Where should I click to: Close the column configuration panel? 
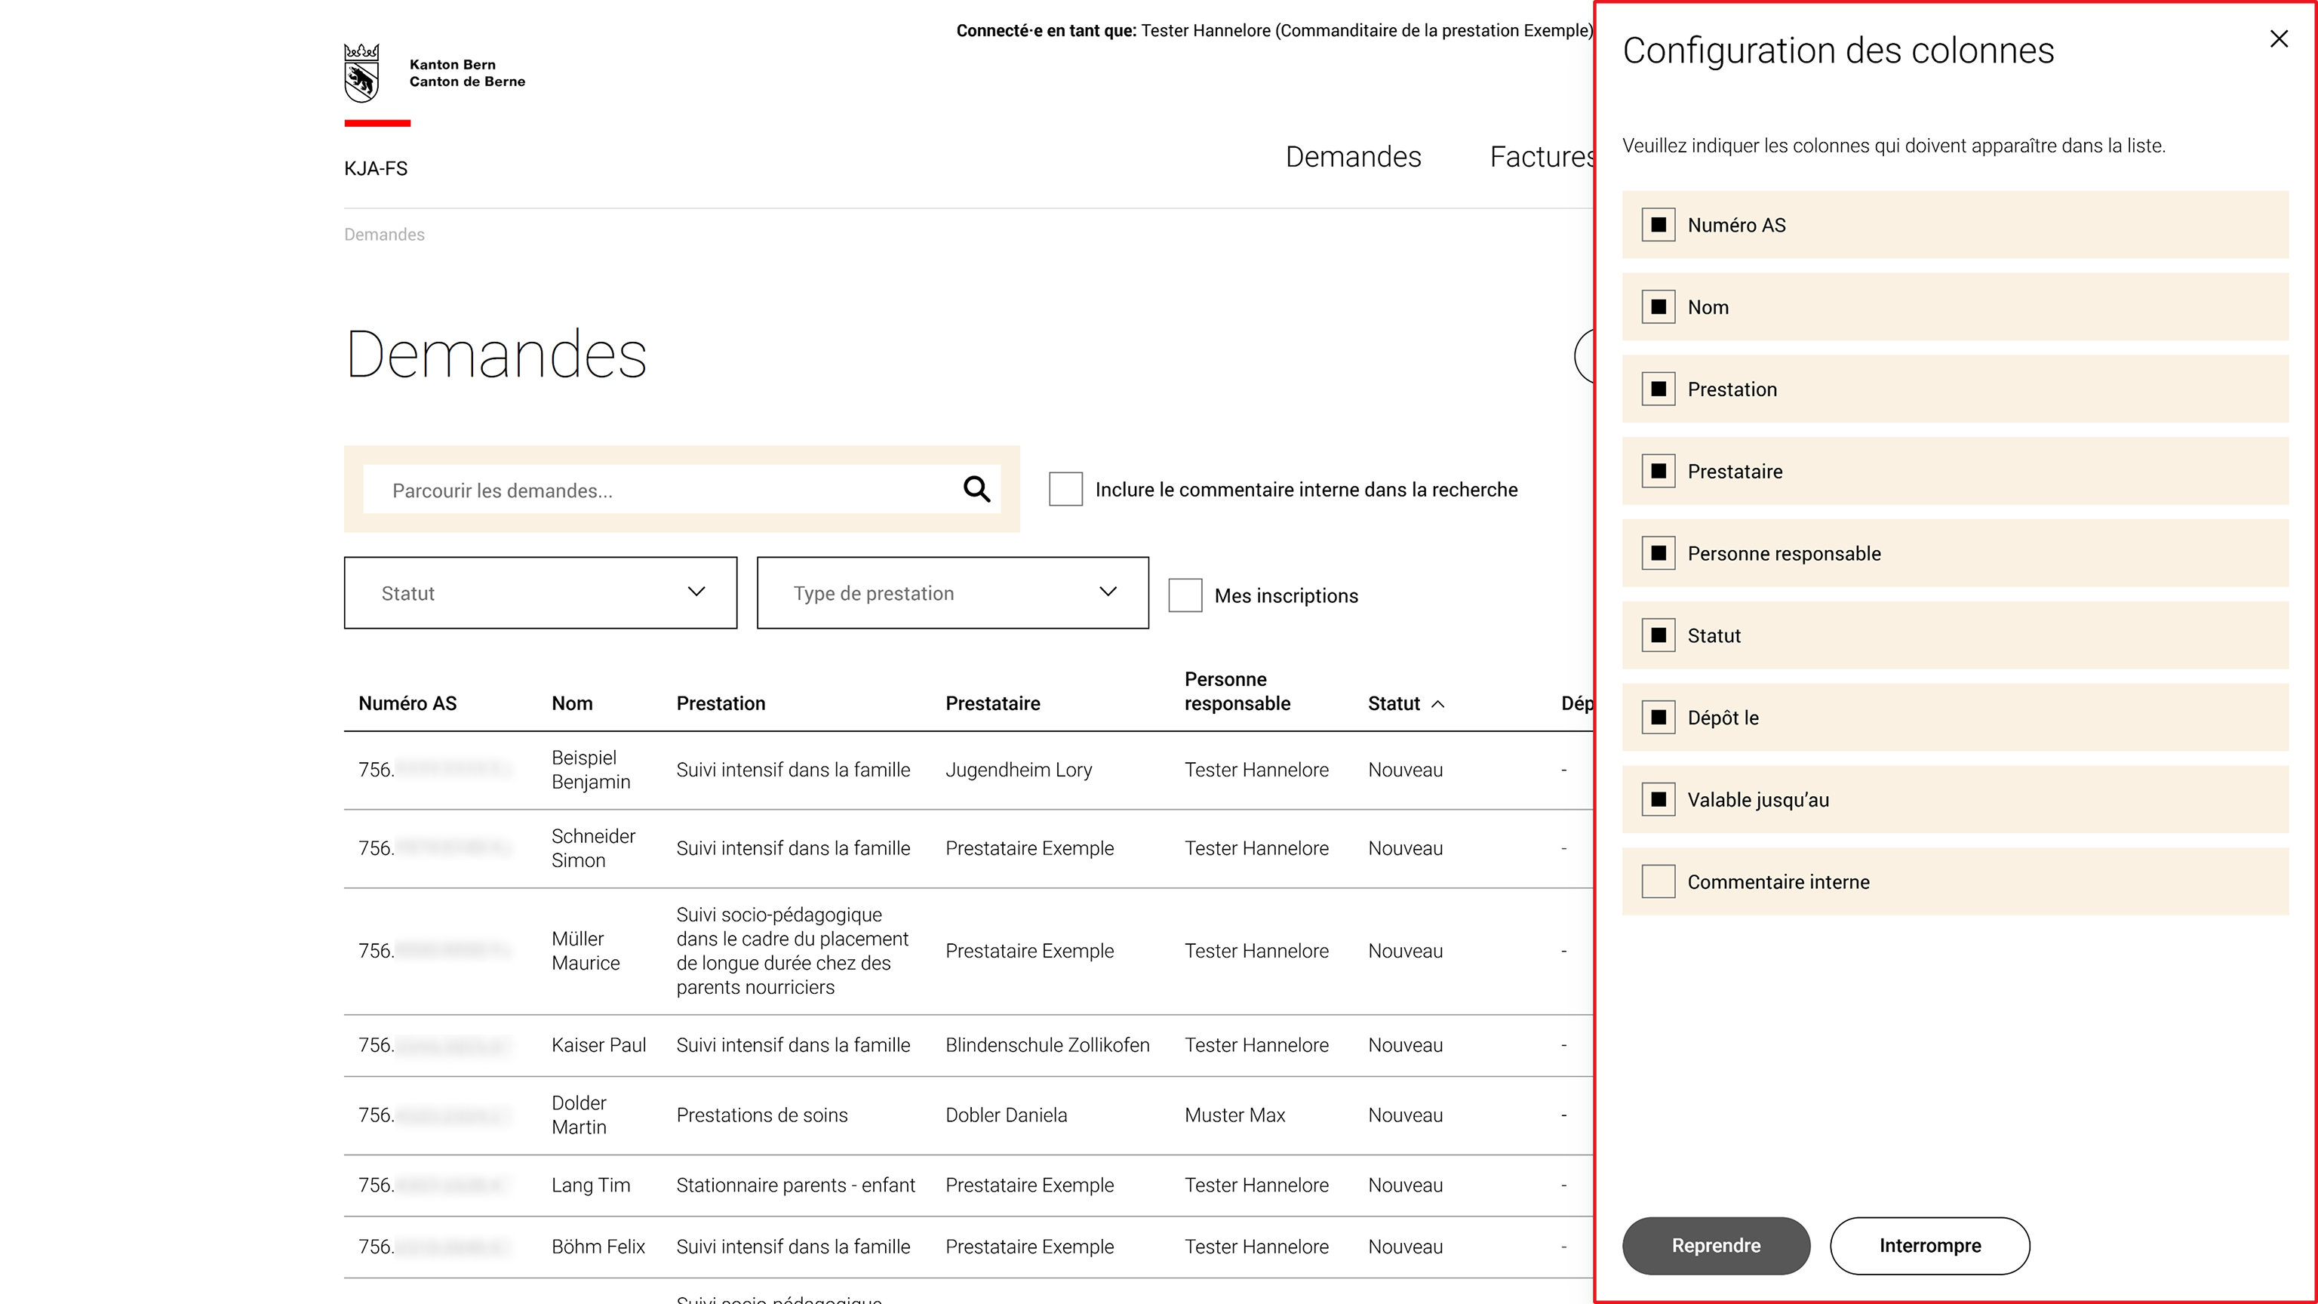[x=2279, y=38]
